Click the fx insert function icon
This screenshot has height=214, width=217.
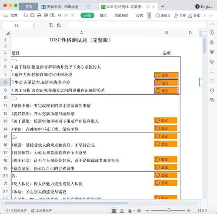point(59,25)
